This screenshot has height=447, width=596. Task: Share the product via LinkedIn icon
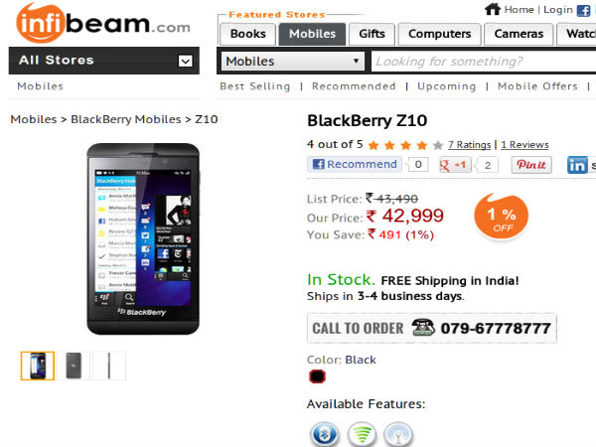pyautogui.click(x=577, y=165)
